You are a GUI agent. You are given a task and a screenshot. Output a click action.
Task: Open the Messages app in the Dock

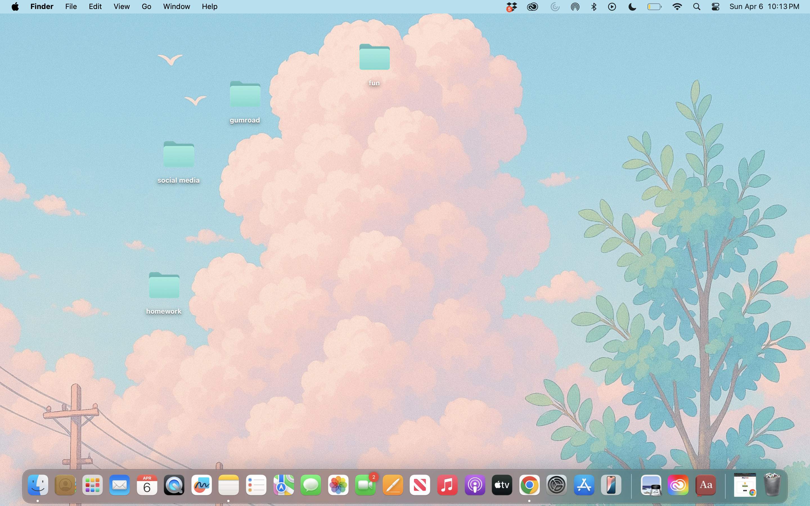[x=311, y=485]
